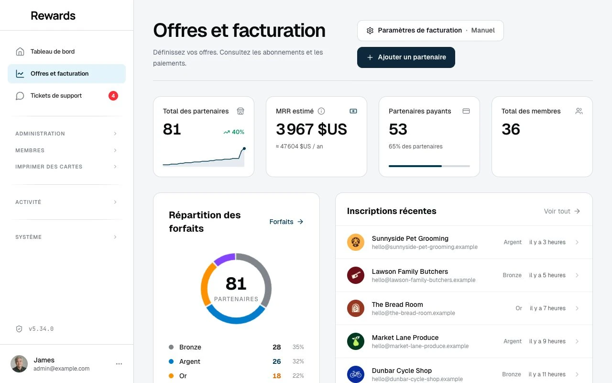Viewport: 612px width, 383px height.
Task: Click the people icon on Total des membres
Action: click(x=579, y=111)
